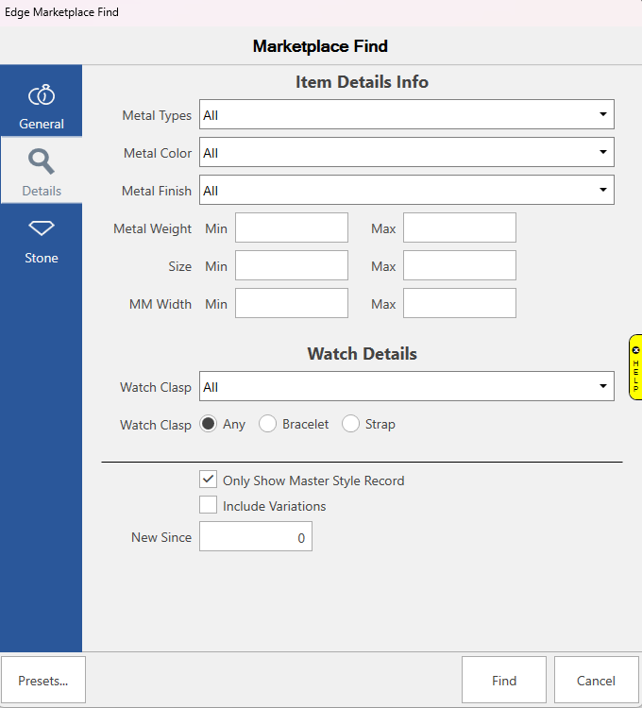Click the yellow HELP side tab
The width and height of the screenshot is (642, 708).
tap(635, 367)
